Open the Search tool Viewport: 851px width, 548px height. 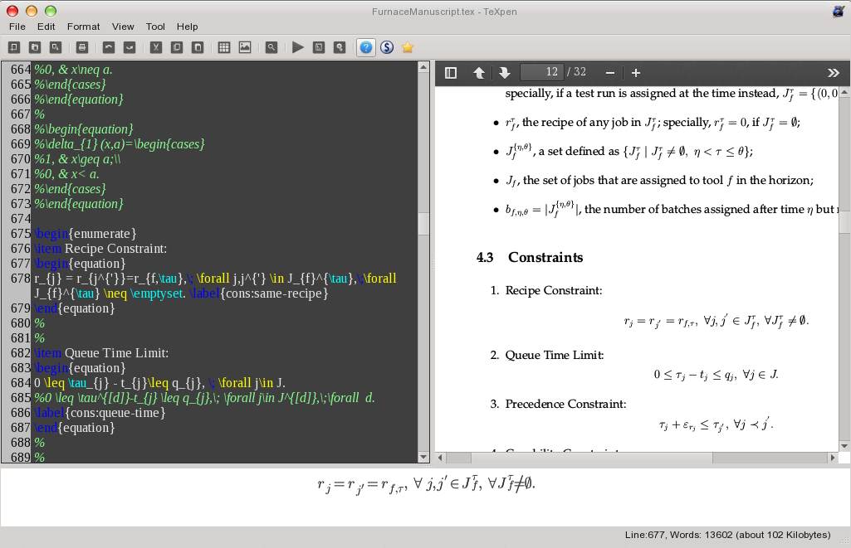[x=271, y=47]
